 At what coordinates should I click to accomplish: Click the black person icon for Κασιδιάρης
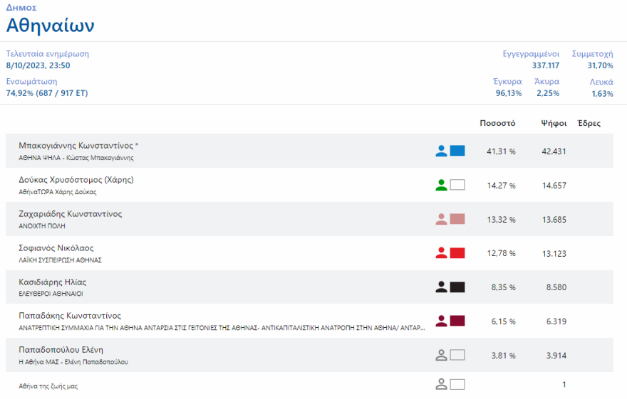(442, 287)
